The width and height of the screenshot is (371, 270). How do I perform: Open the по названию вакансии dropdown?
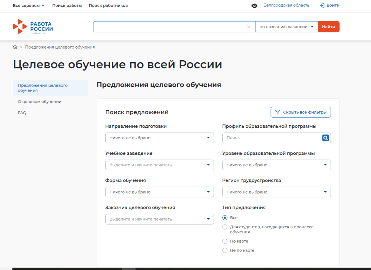[287, 27]
